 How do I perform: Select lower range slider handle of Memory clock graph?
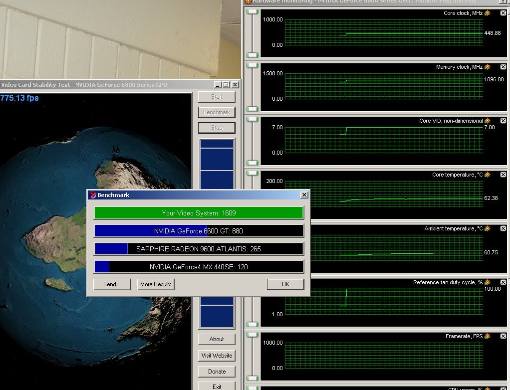253,109
